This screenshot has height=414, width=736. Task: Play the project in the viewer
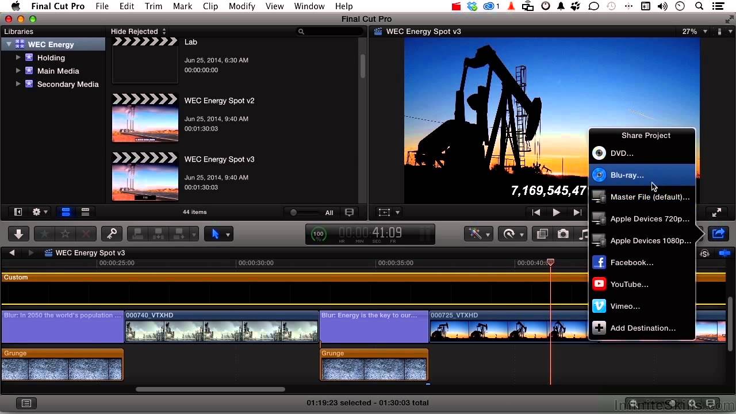click(x=556, y=212)
